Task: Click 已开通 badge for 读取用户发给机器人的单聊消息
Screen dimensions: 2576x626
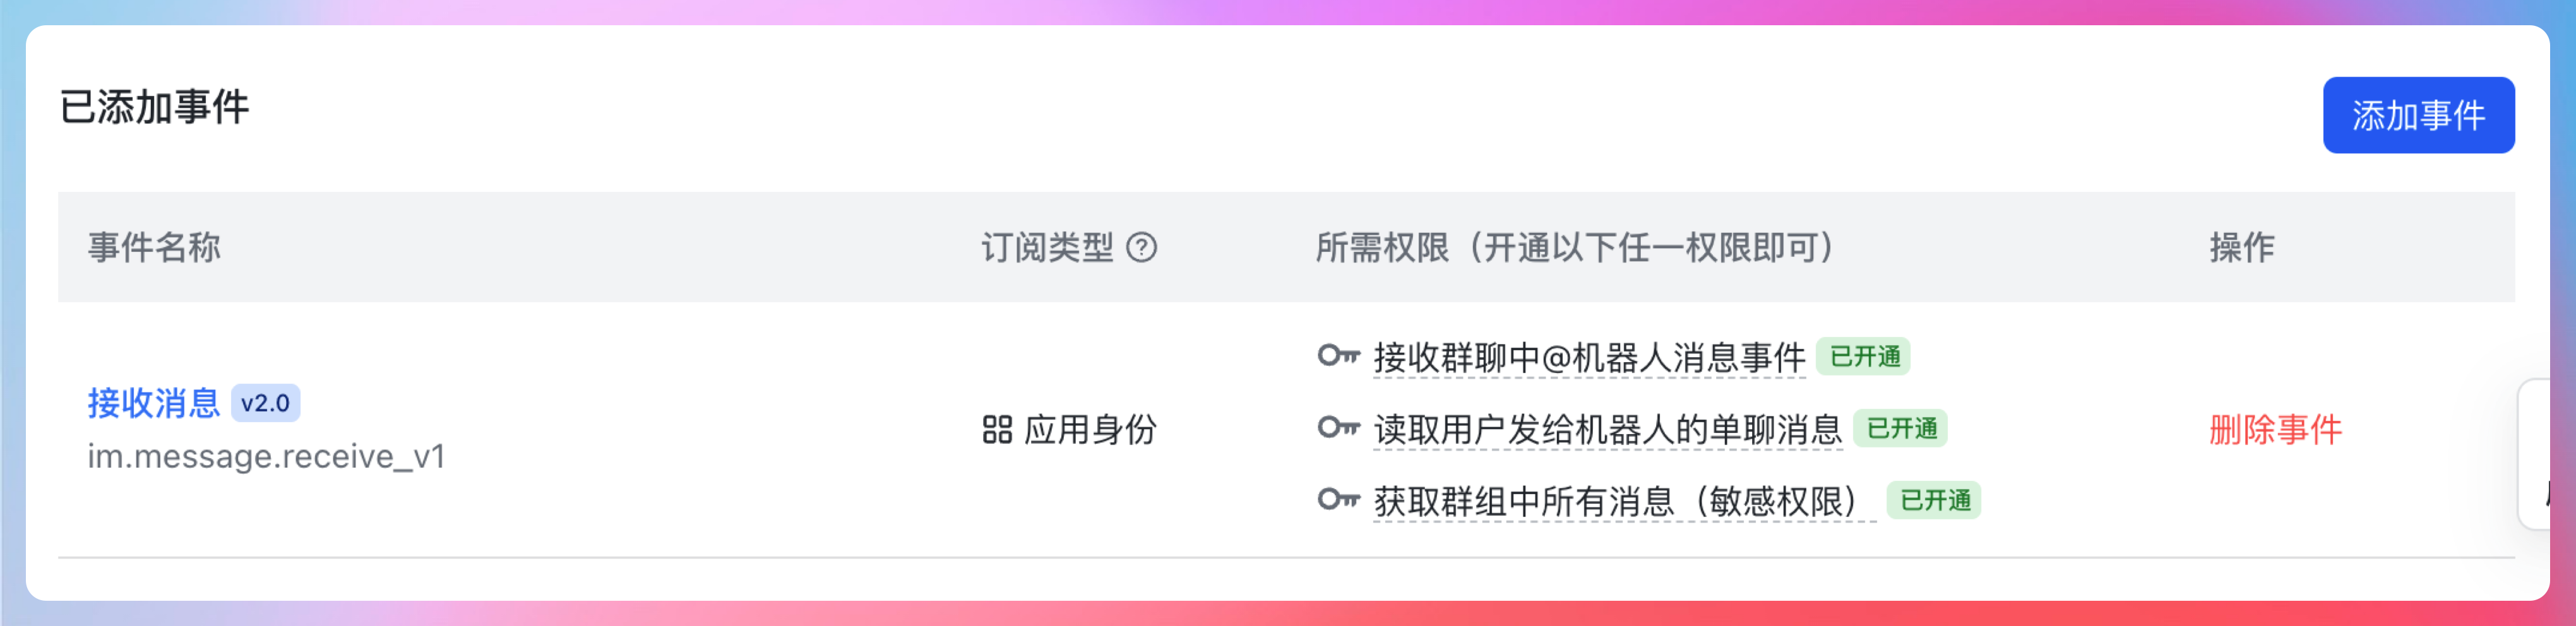Action: pyautogui.click(x=1901, y=429)
